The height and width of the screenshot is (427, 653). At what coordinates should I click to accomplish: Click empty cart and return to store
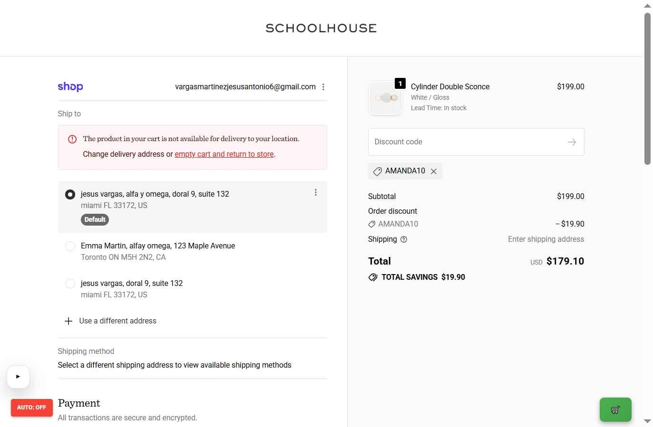(224, 154)
